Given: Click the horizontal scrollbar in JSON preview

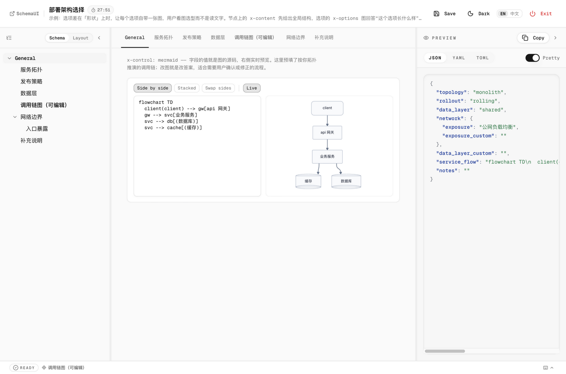Looking at the screenshot, I should (445, 351).
